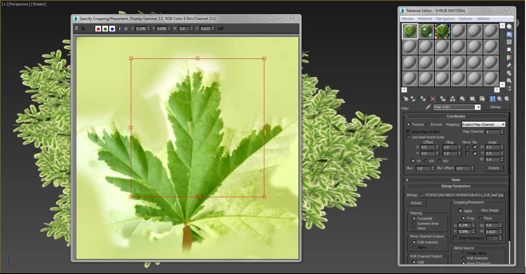Select Summed Area filtering option

414,223
